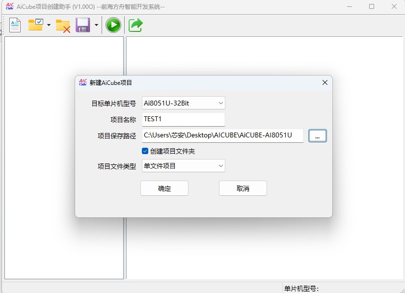
Task: Expand the save icon dropdown arrow
Action: (x=96, y=25)
